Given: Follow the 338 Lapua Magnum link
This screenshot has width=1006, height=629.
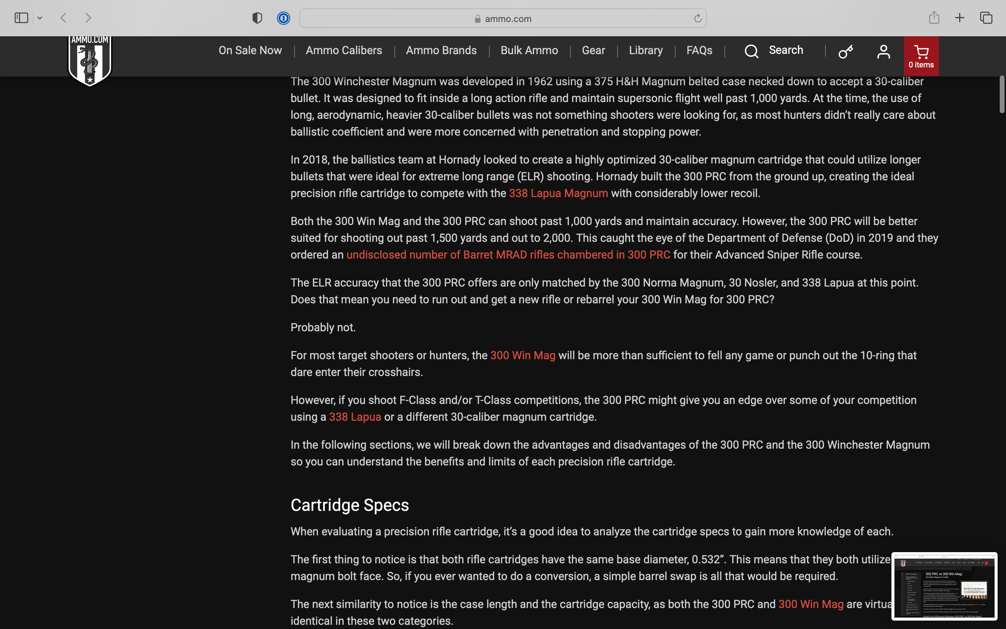Looking at the screenshot, I should 558,193.
